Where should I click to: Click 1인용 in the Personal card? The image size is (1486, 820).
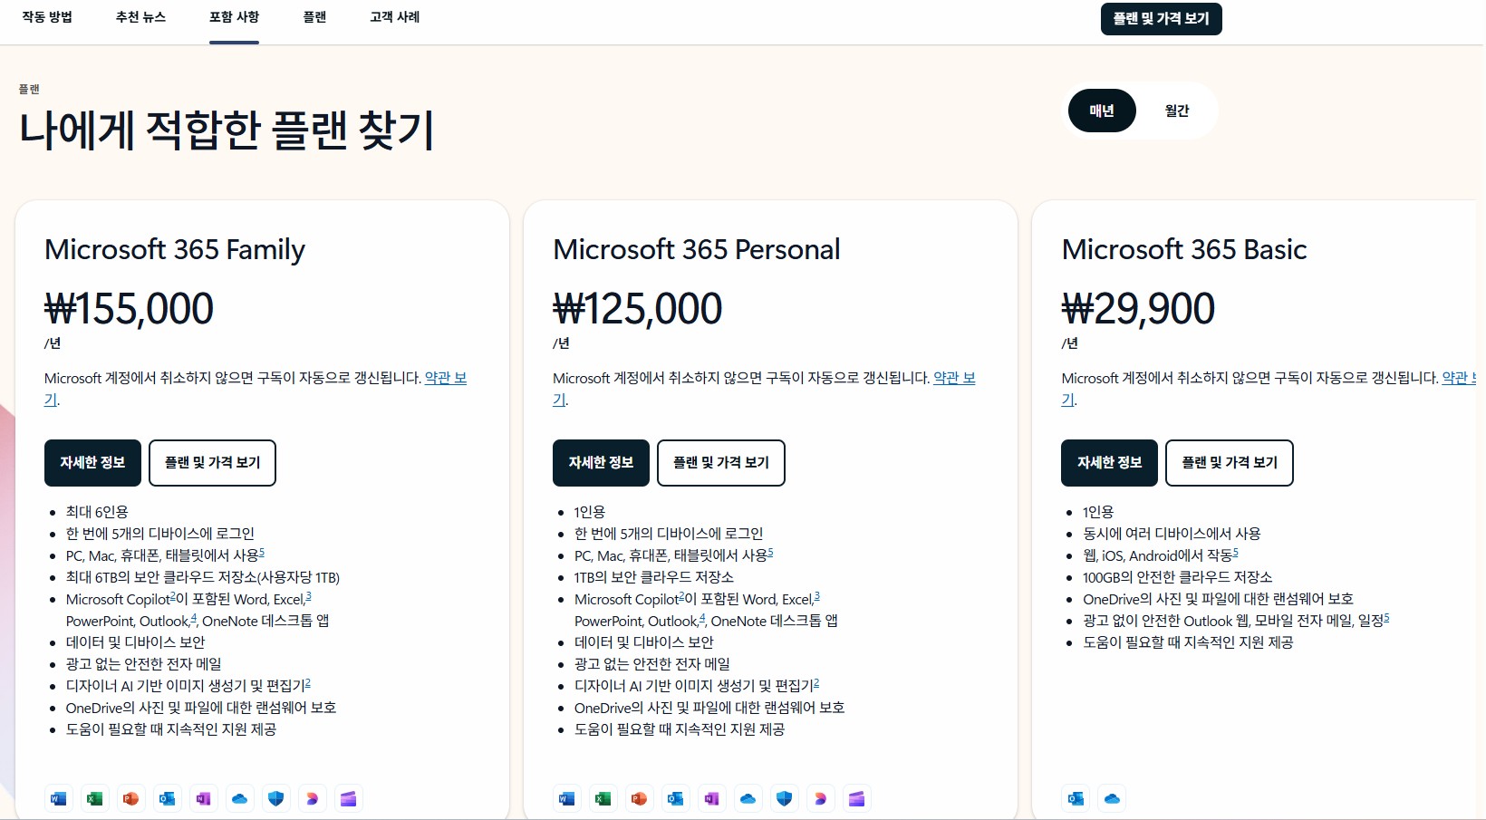590,512
